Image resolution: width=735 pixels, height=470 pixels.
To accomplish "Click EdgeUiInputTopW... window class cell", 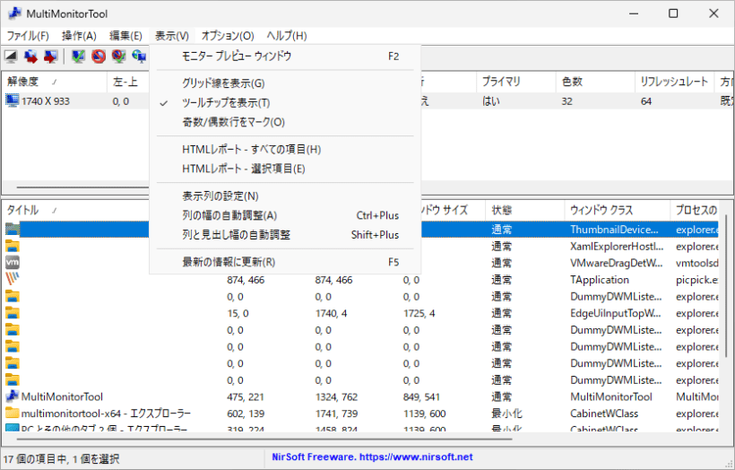I will (x=616, y=313).
